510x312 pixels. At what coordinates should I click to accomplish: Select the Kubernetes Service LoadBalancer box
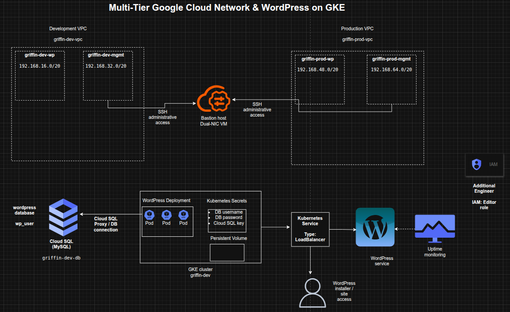(x=310, y=229)
